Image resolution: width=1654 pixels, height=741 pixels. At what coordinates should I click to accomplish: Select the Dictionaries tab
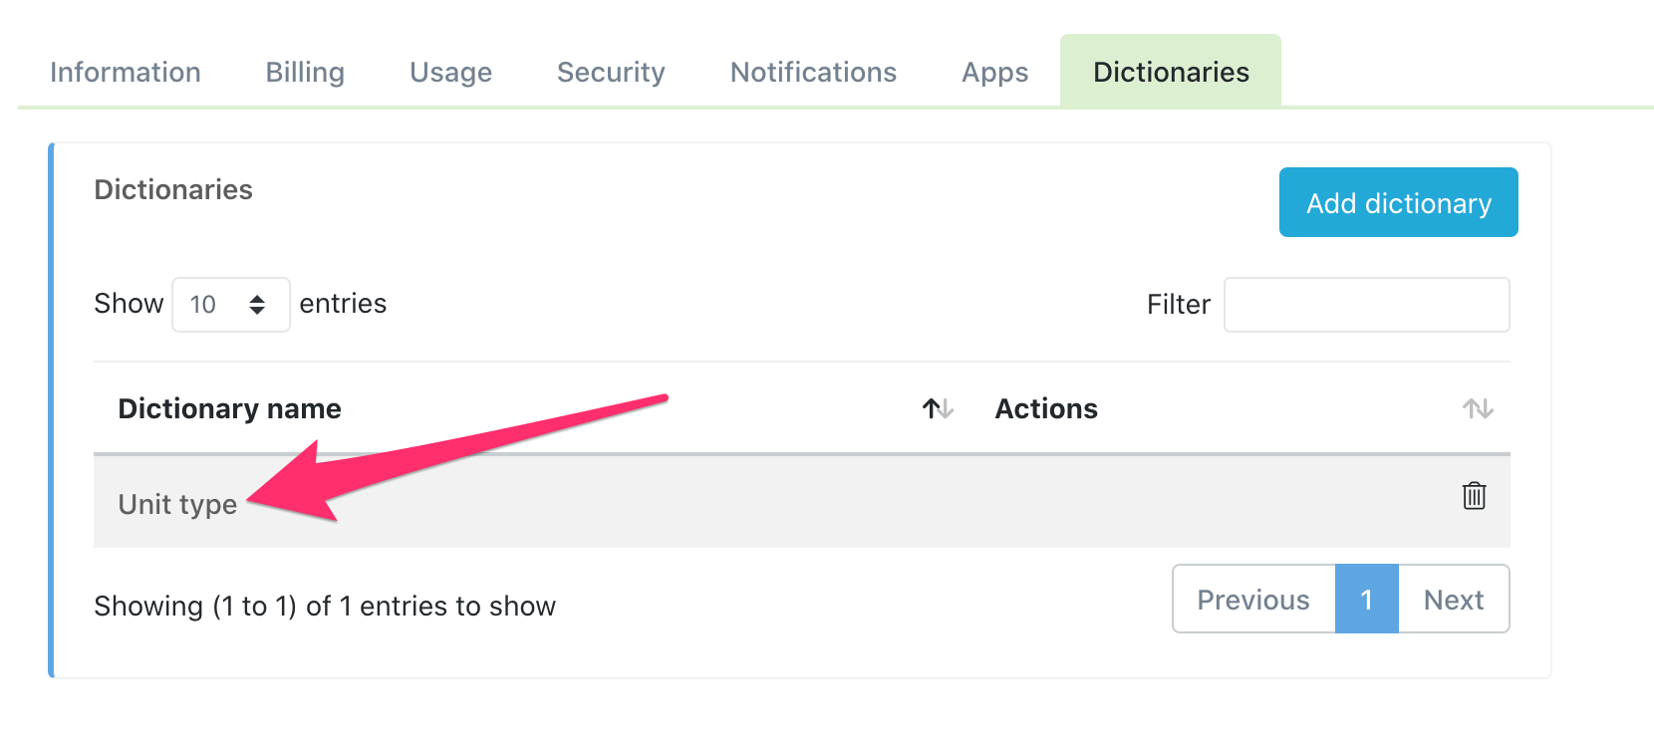coord(1171,73)
